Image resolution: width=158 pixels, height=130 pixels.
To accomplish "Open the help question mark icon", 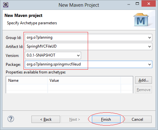I will 11,119.
